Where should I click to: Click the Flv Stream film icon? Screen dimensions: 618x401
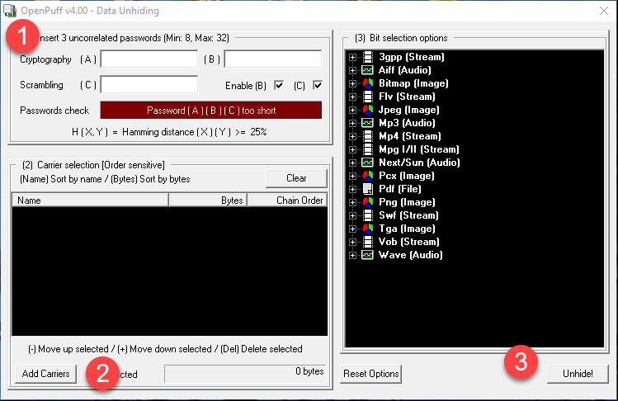tap(368, 97)
